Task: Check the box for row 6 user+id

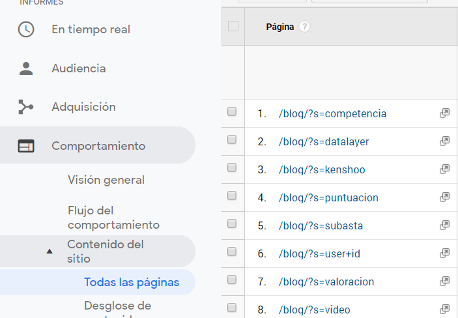Action: [x=232, y=252]
